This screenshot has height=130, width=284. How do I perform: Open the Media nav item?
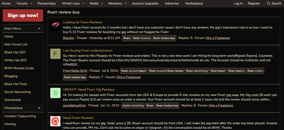[94, 3]
